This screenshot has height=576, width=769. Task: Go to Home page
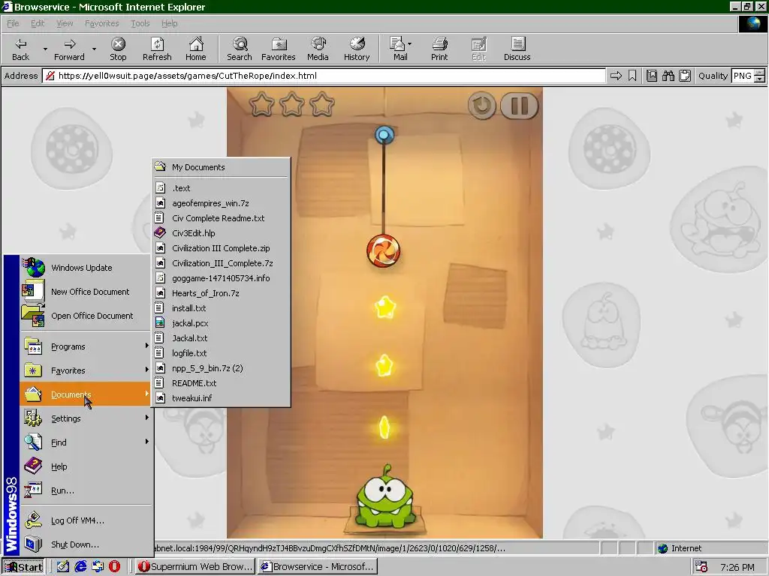(x=196, y=49)
